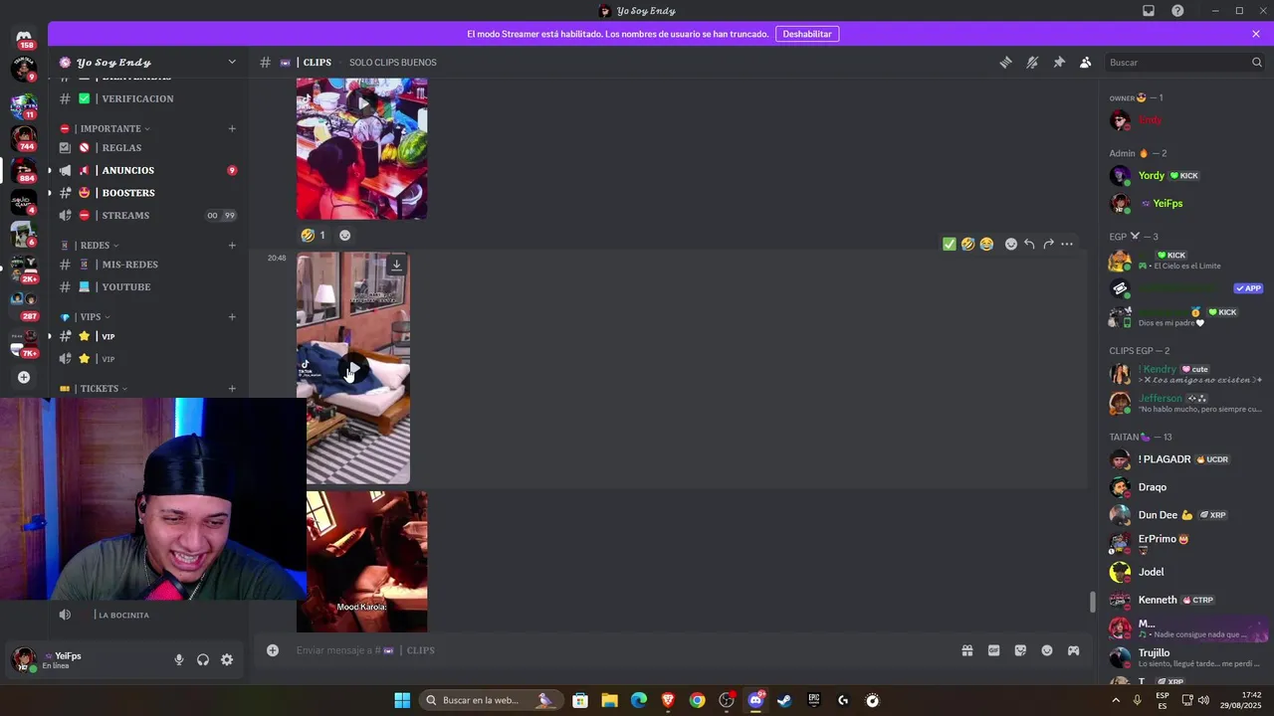
Task: Open the message more-options ellipsis
Action: tap(1067, 244)
